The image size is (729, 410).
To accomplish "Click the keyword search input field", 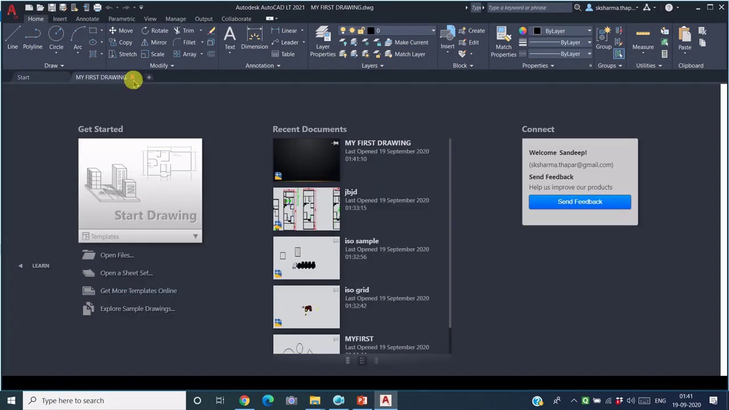I will click(530, 7).
